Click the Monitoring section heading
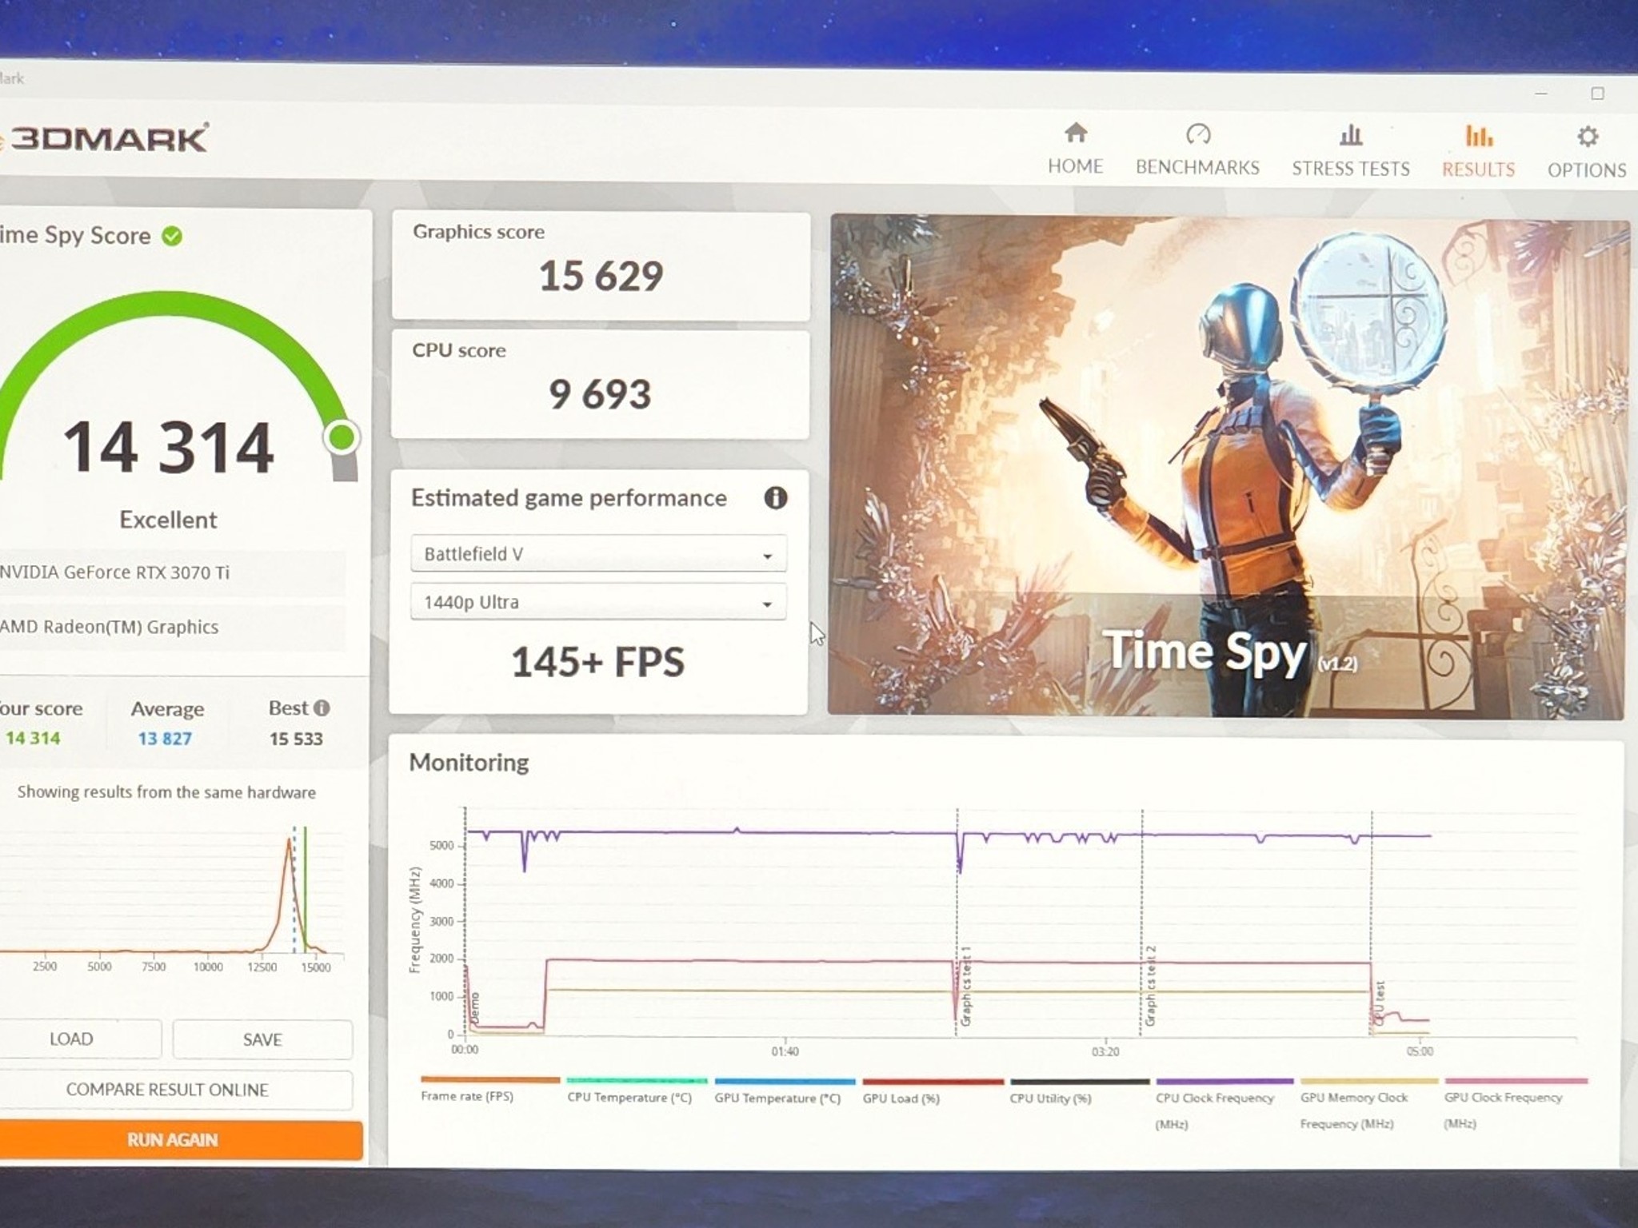Image resolution: width=1638 pixels, height=1228 pixels. (x=469, y=763)
